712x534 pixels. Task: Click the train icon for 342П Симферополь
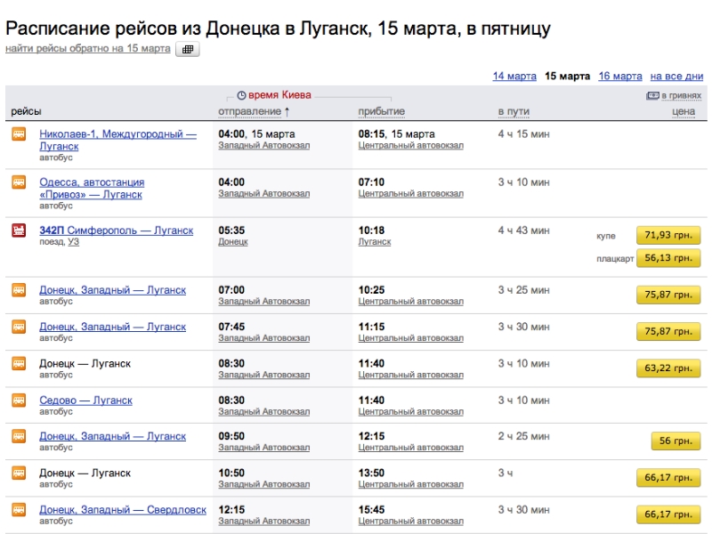19,231
